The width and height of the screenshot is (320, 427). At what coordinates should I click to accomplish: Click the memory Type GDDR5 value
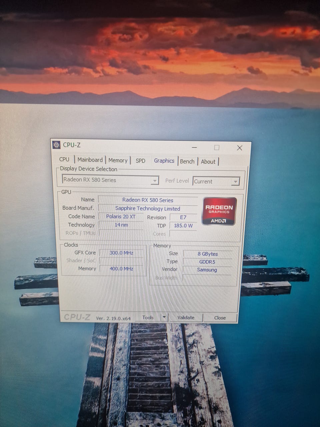click(207, 262)
